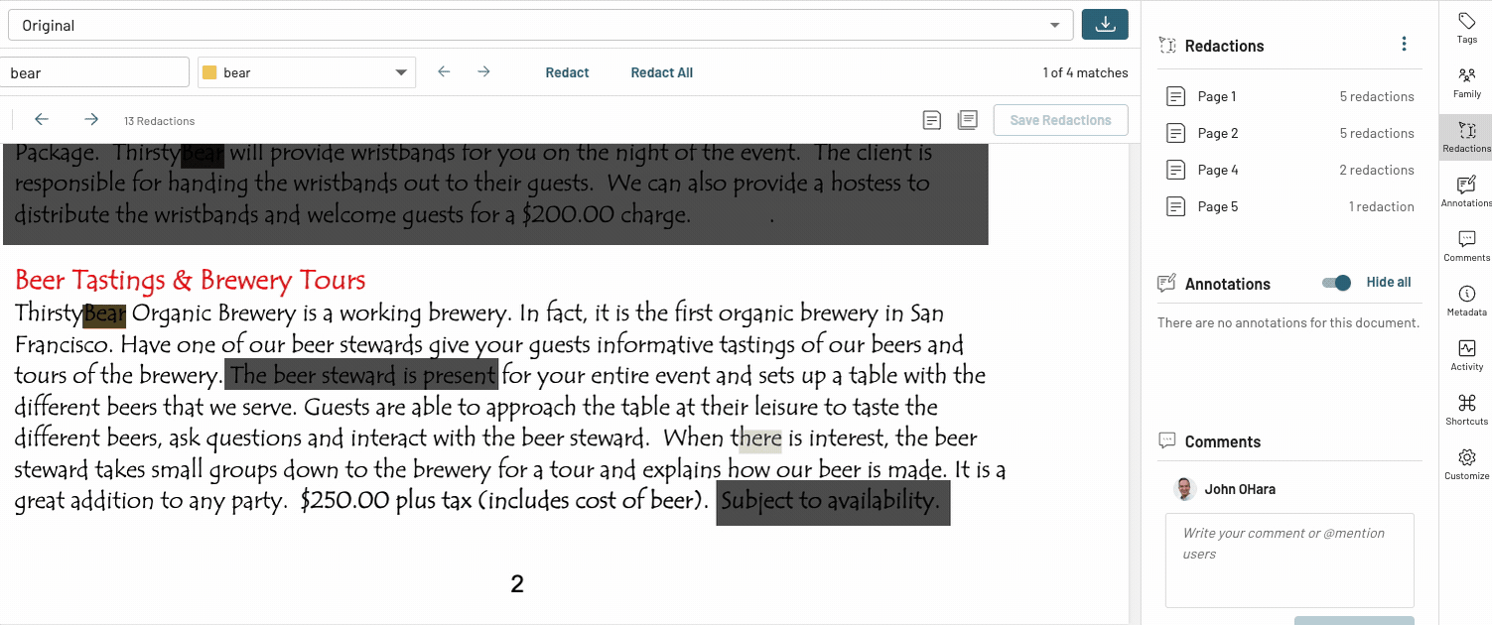The width and height of the screenshot is (1492, 625).
Task: Click John OHara's avatar
Action: pyautogui.click(x=1184, y=488)
